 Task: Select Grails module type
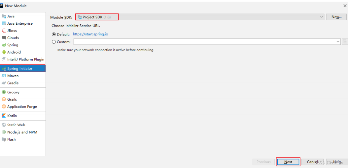[23, 99]
